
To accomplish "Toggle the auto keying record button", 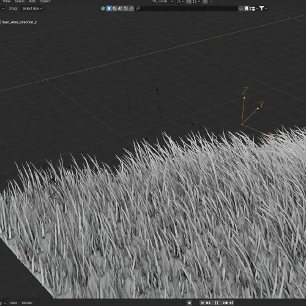I will (x=189, y=303).
